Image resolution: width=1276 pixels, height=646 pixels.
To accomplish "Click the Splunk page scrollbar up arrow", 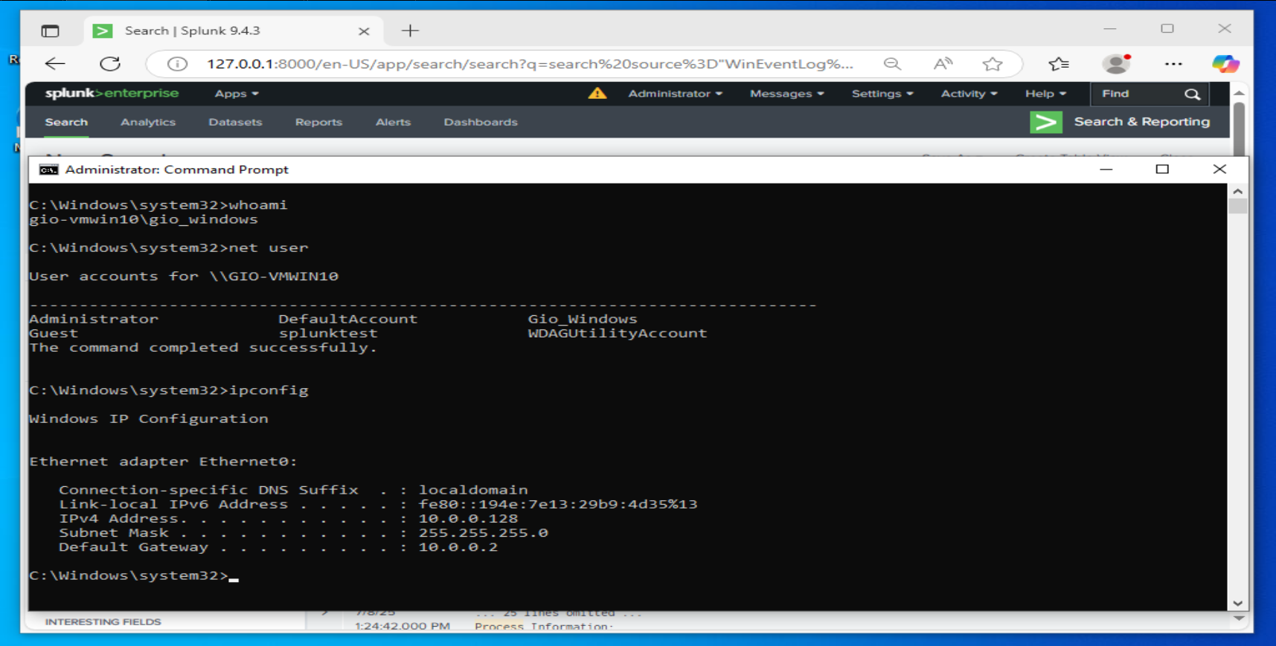I will pyautogui.click(x=1239, y=93).
